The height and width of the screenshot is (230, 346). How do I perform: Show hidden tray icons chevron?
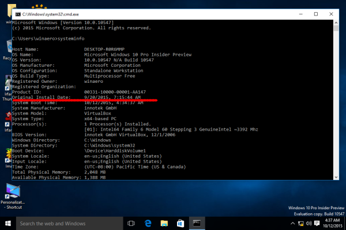(x=292, y=224)
